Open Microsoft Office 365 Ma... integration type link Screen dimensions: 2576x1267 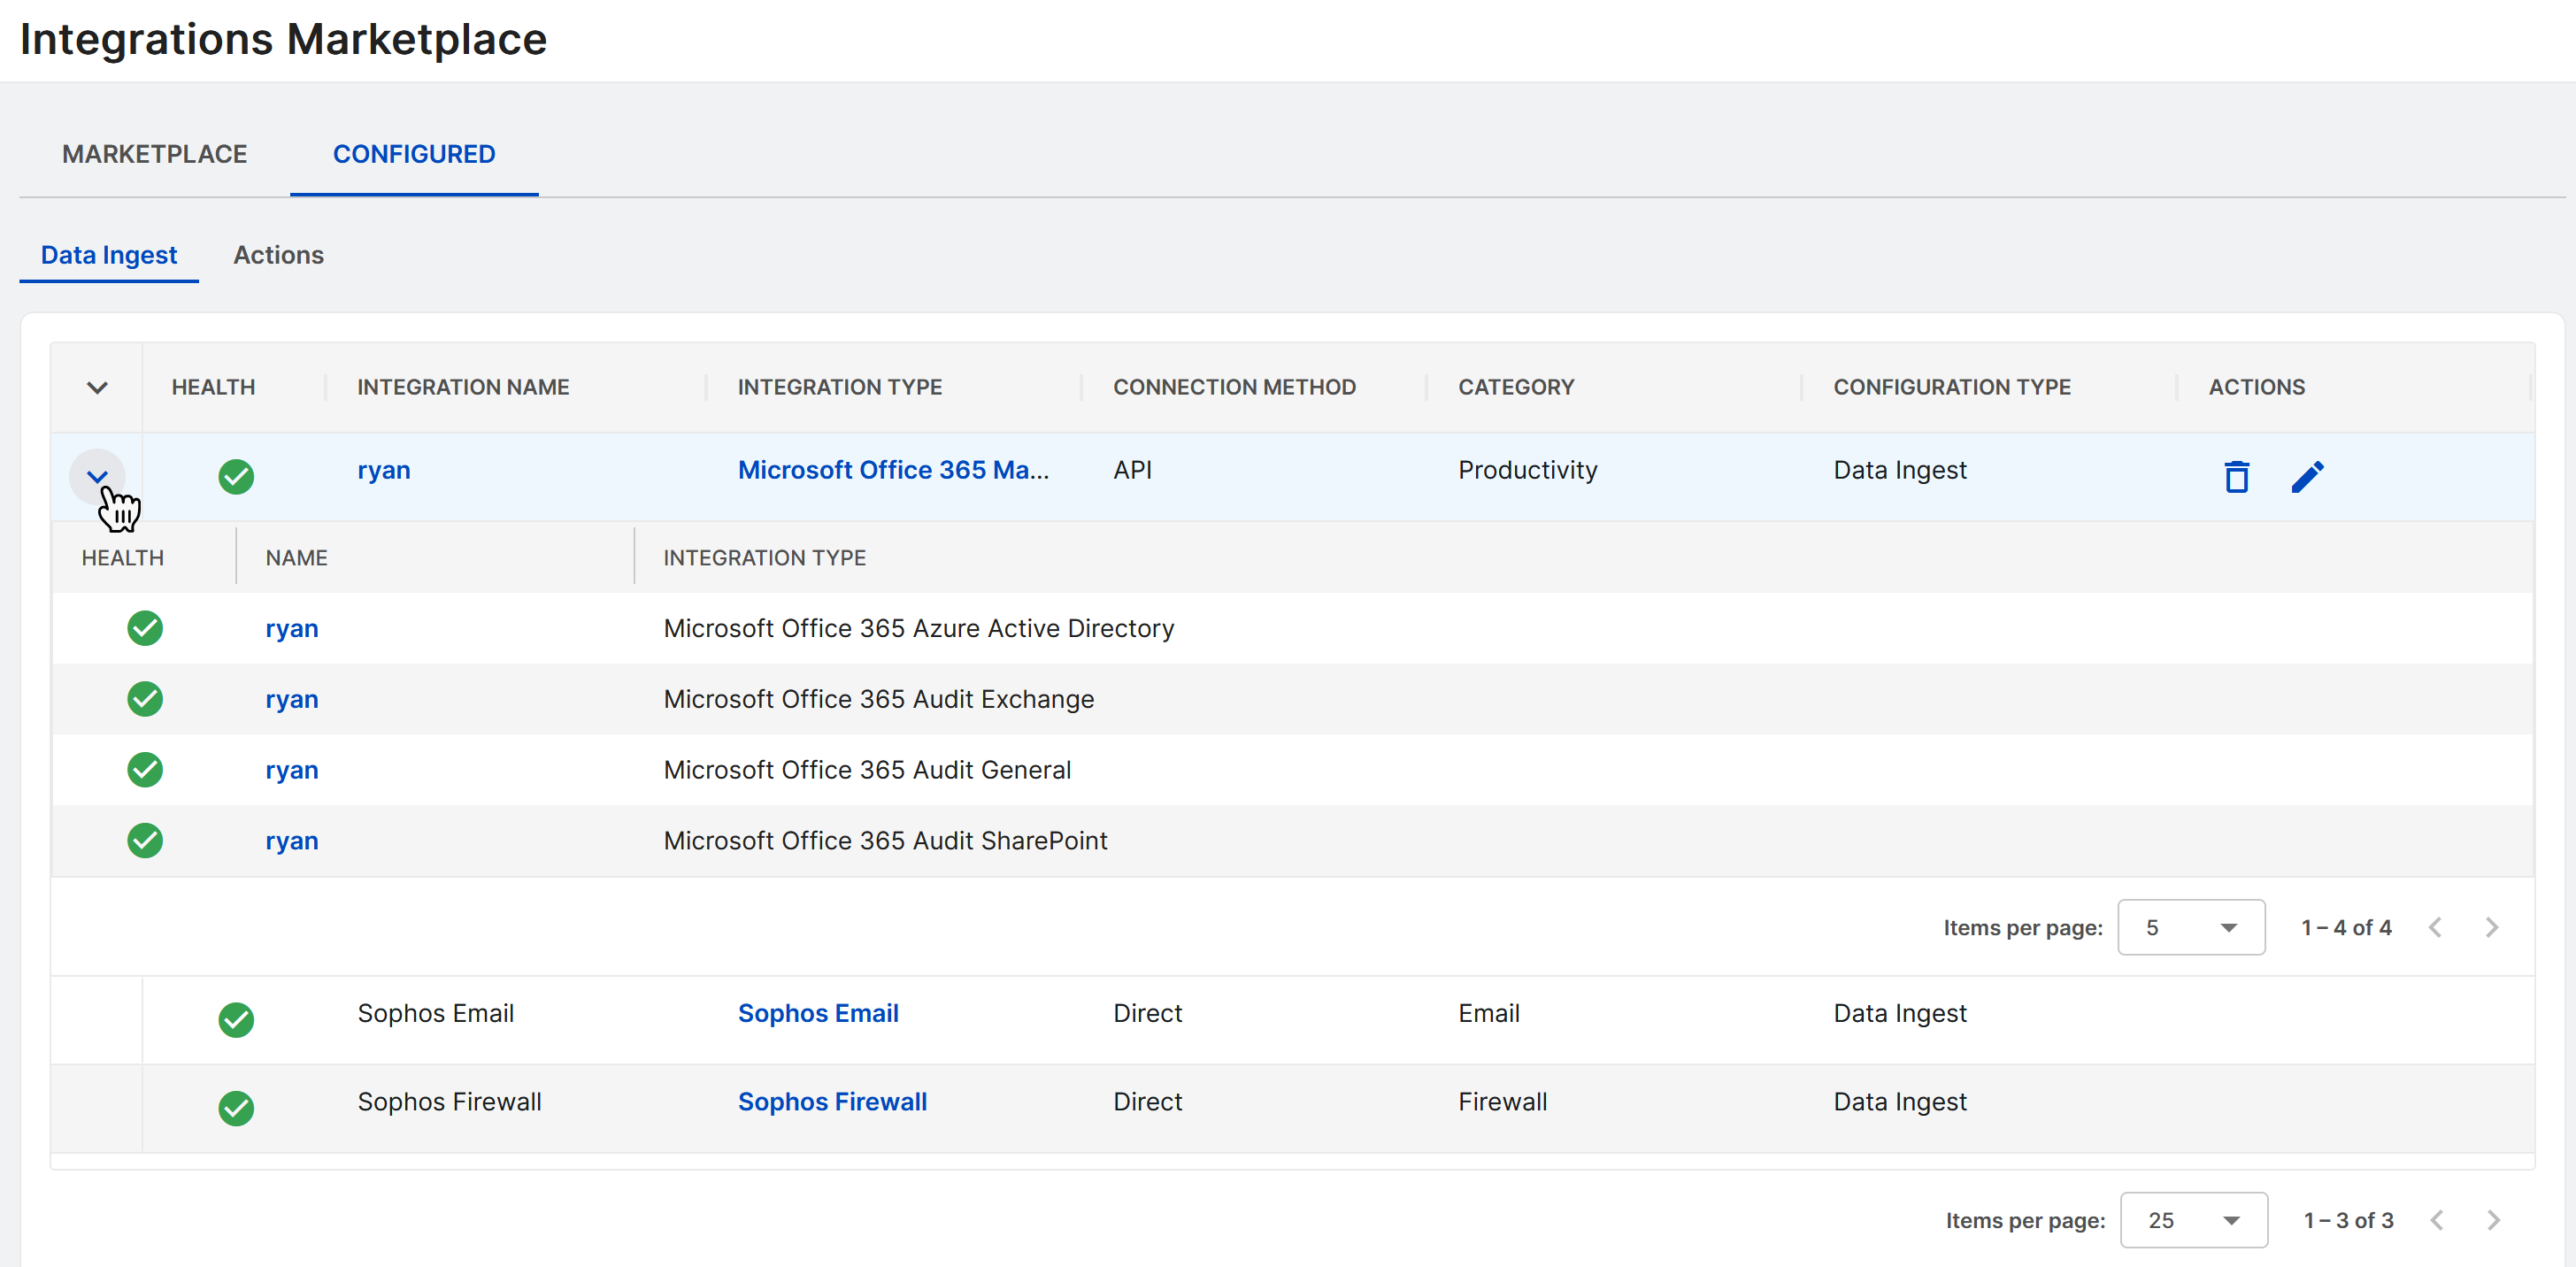[893, 470]
